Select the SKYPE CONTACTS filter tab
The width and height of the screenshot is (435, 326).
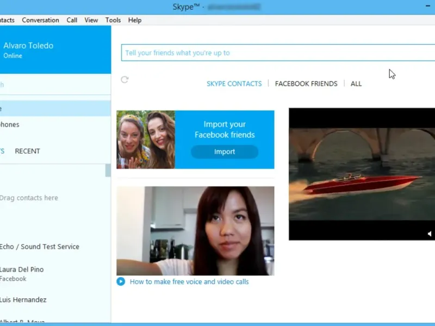tap(234, 84)
